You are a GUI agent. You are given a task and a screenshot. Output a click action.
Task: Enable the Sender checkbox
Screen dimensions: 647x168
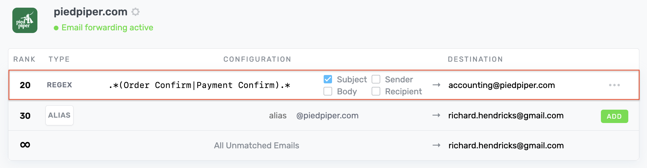coord(376,79)
